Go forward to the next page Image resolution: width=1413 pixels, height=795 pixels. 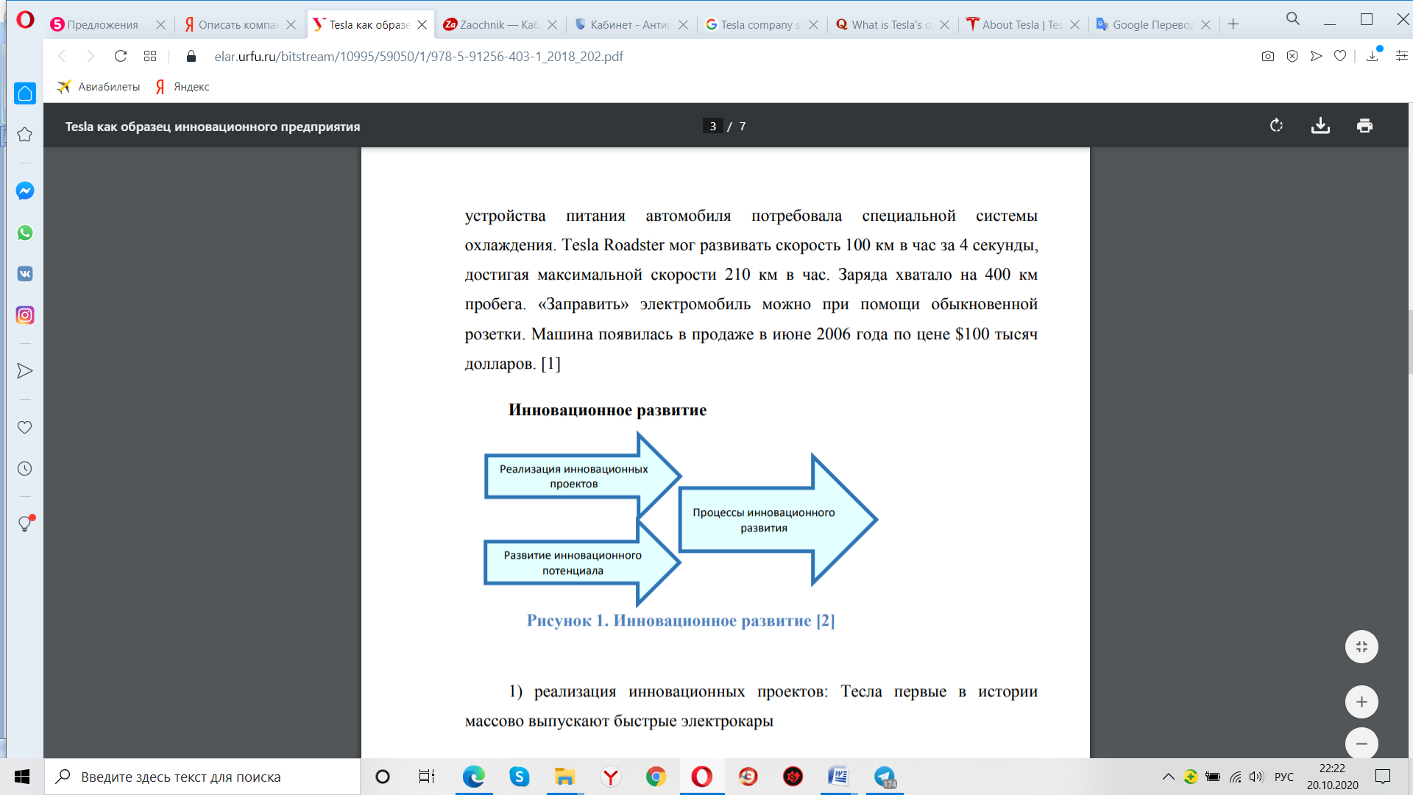91,56
